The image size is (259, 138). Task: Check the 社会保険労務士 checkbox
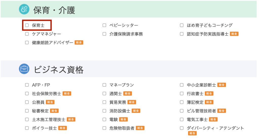[x=27, y=93]
